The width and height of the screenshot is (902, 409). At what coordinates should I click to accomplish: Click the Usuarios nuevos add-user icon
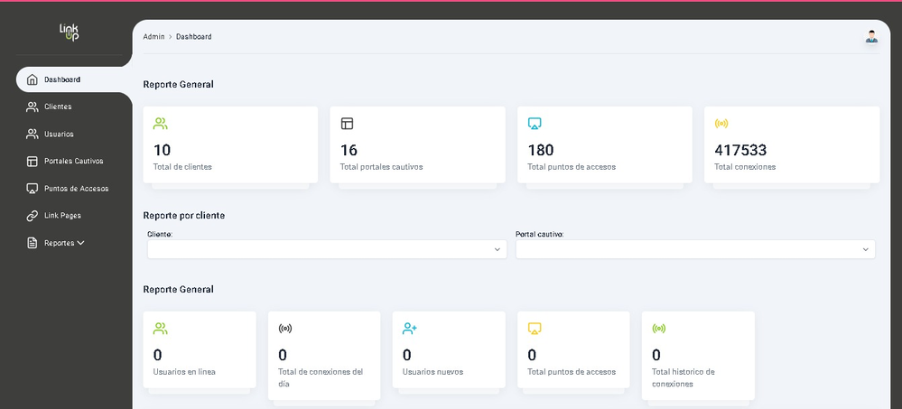coord(409,329)
